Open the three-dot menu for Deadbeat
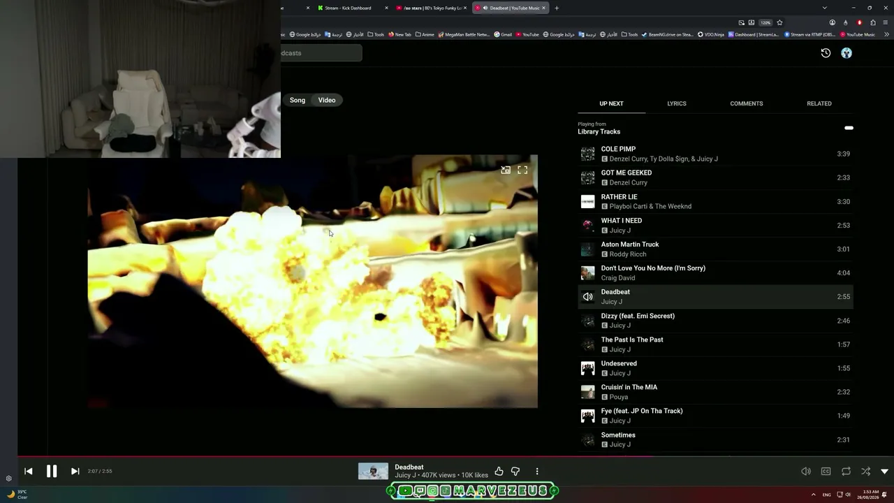This screenshot has width=894, height=503. tap(537, 472)
